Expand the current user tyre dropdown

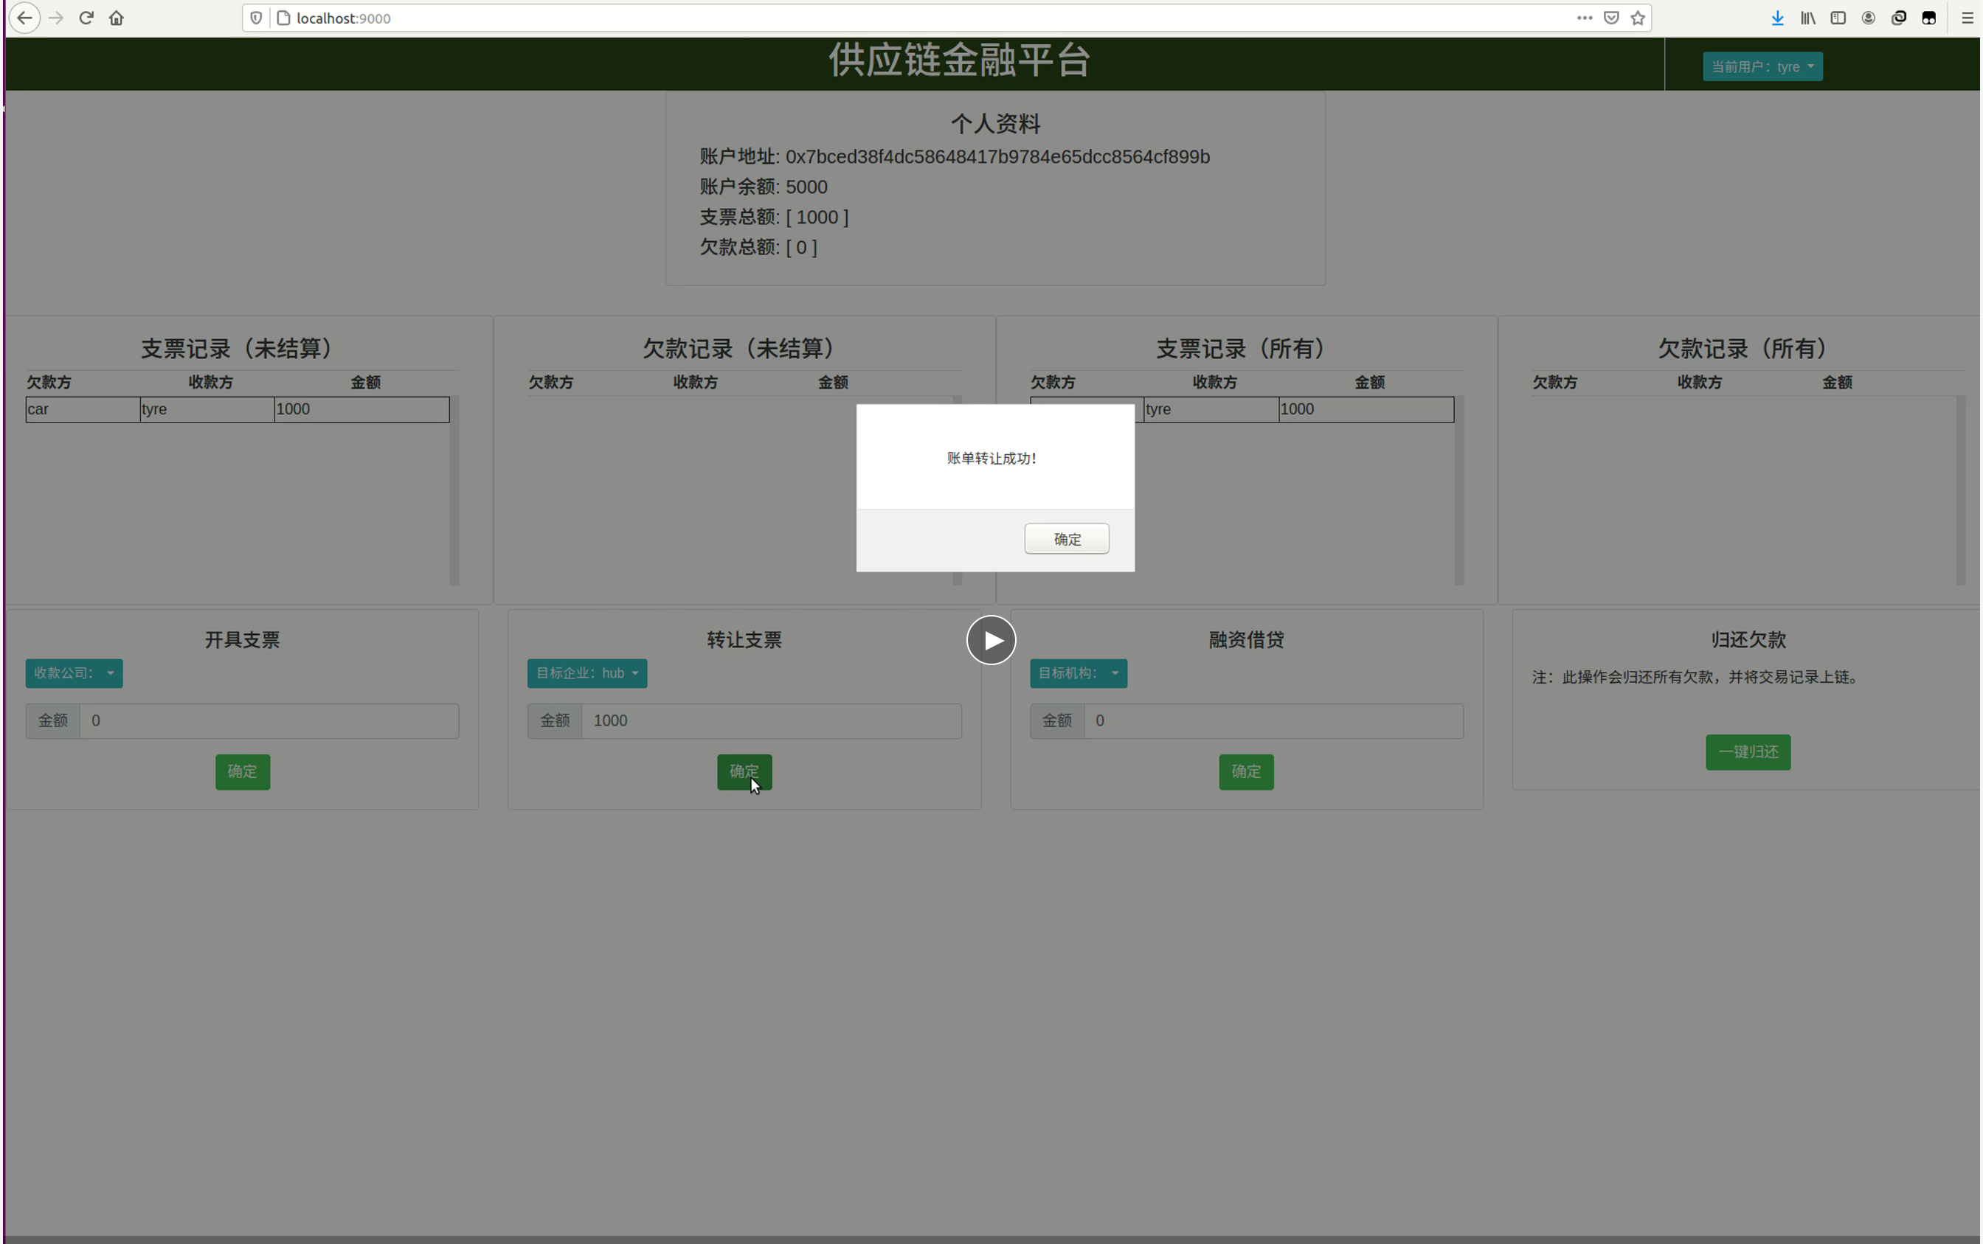click(1762, 66)
